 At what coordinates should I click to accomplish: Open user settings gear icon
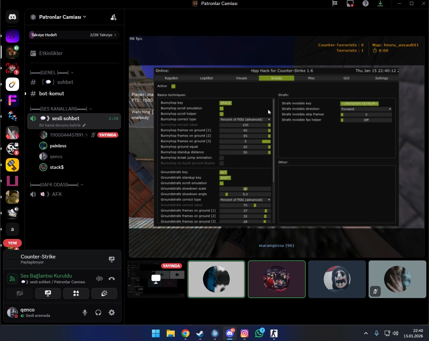point(112,312)
